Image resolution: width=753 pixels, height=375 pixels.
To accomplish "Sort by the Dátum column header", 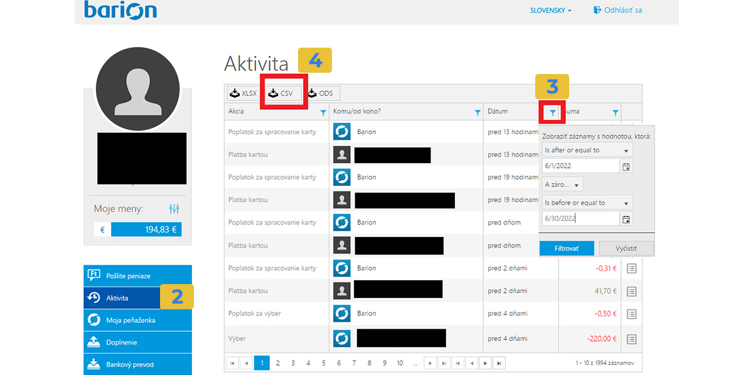I will tap(498, 112).
